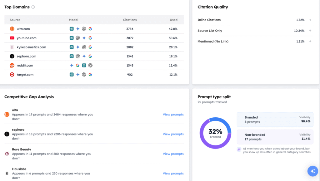
Task: Click the Inline Citations label
Action: tap(209, 20)
